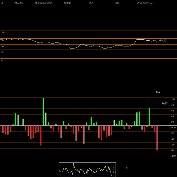Click the 'SI & MR' header text
This screenshot has height=177, width=177.
(19, 3)
